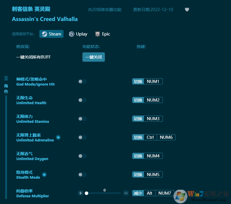Switch on Stealth Mode toggle

(x=82, y=175)
